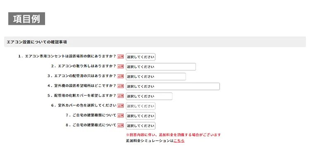
Task: Open the home building type dropdown
Action: point(141,116)
